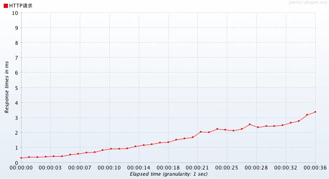Select the peak data point near 2.5 ms
The image size is (329, 179).
point(250,124)
